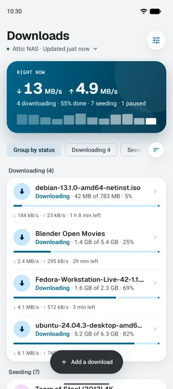Click the ubuntu-24.04.3 progress bar
Viewport: 173px width, 389px height.
[x=86, y=343]
